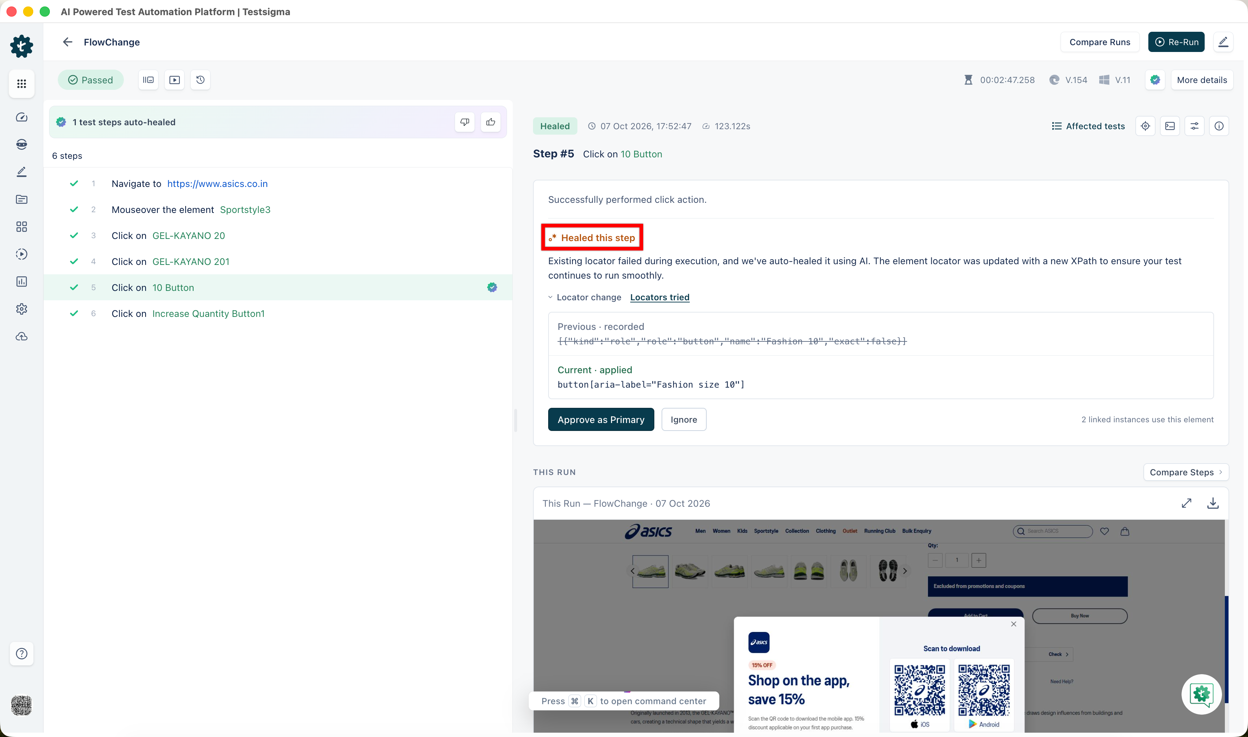Open Compare Runs
The width and height of the screenshot is (1248, 737).
pyautogui.click(x=1100, y=42)
